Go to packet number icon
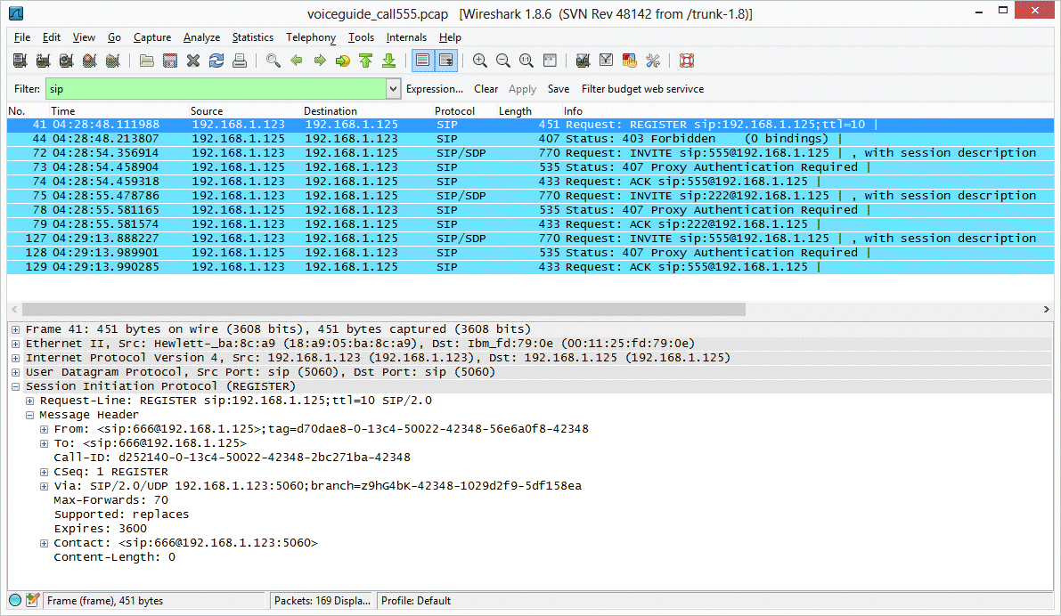This screenshot has width=1061, height=616. coord(343,61)
